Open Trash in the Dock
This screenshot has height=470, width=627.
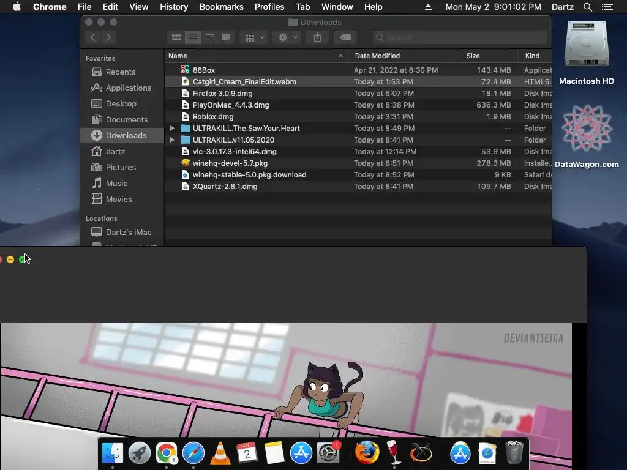[x=514, y=453]
